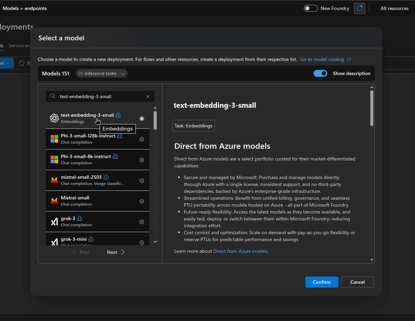Open the Inference tasks filter dropdown
This screenshot has height=321, width=415.
pos(101,73)
